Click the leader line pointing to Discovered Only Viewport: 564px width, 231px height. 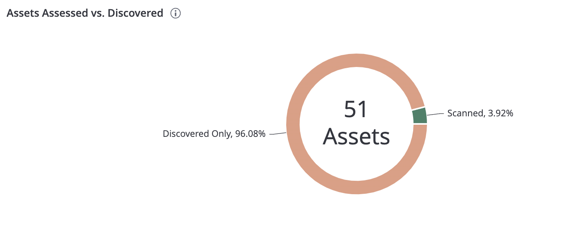coord(277,134)
